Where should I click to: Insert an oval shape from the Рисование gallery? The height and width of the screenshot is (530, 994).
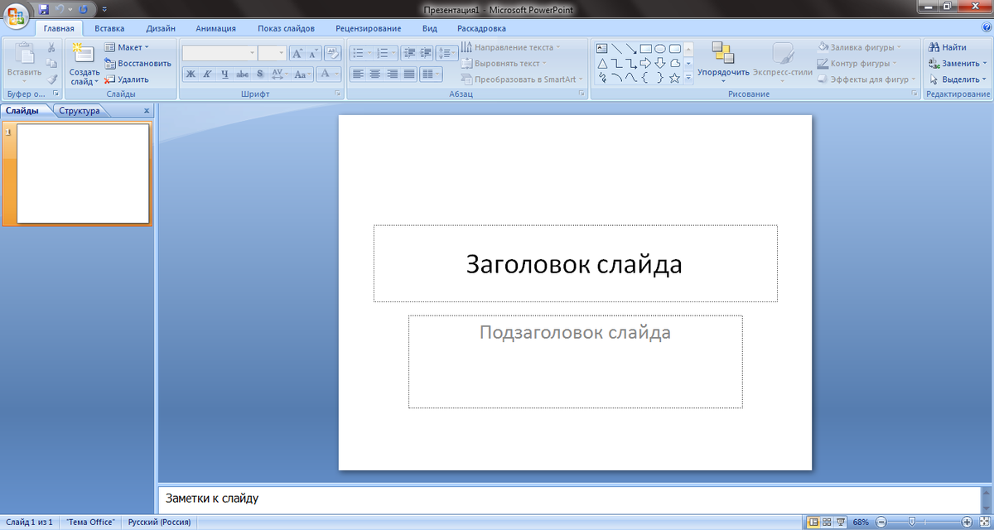pyautogui.click(x=660, y=48)
